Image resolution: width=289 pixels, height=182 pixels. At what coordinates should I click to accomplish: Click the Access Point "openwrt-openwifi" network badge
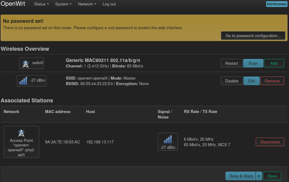21,142
